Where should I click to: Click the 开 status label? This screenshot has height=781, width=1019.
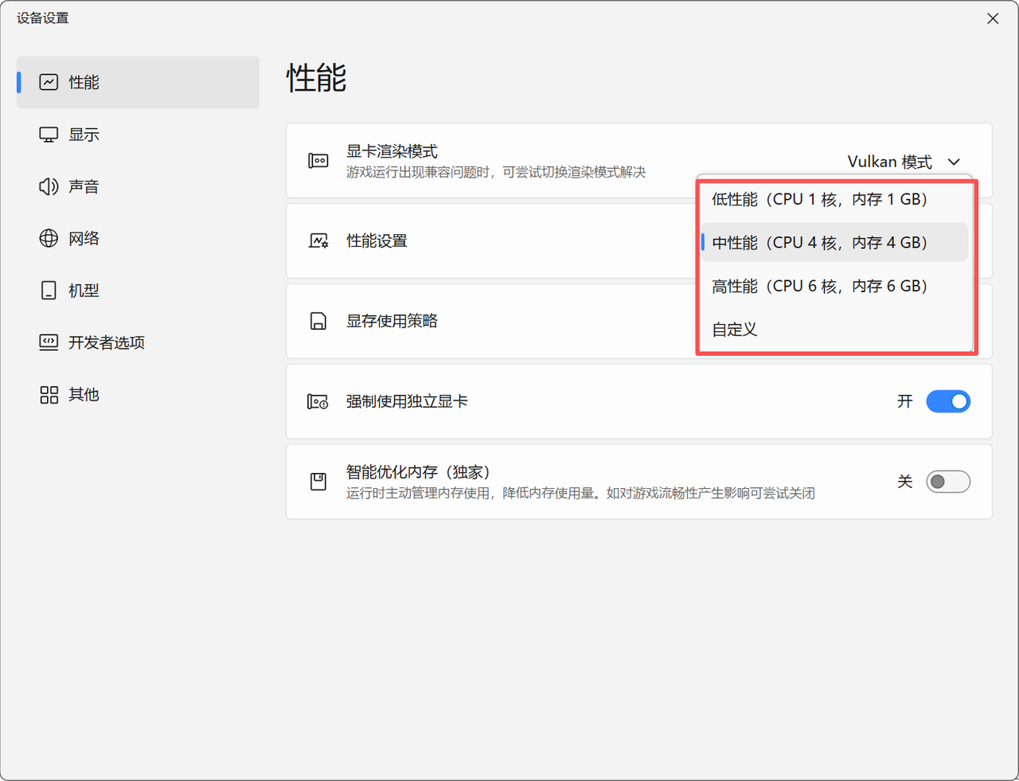pos(905,401)
